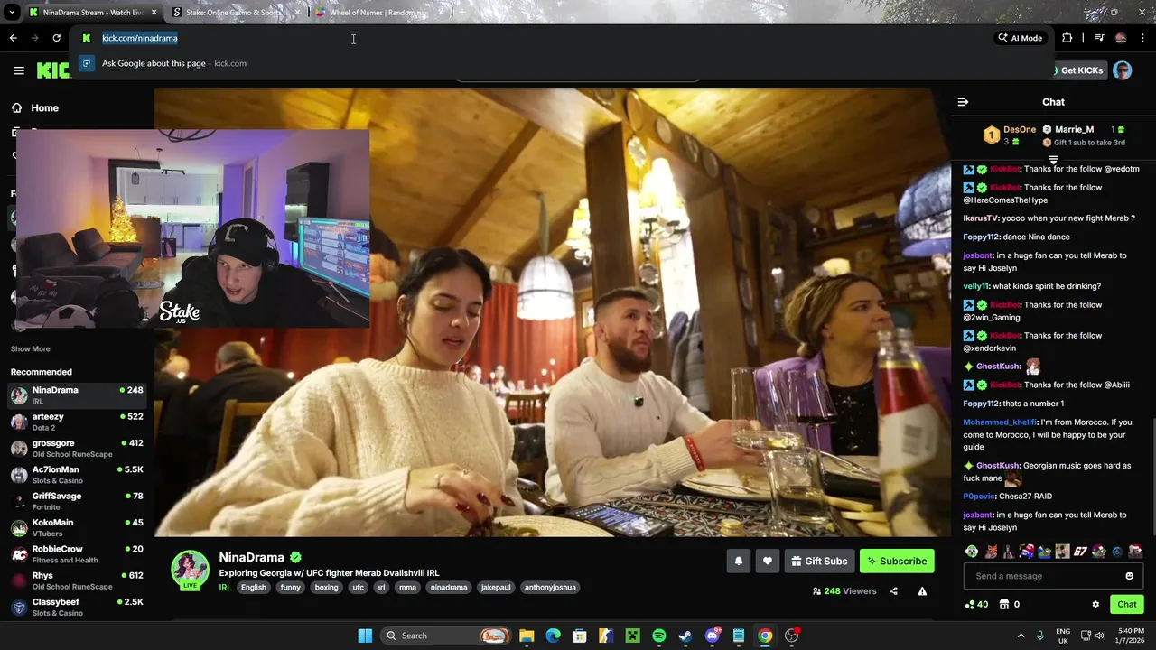Click the Ask Google lens icon in the suggestion
The image size is (1156, 650).
86,63
